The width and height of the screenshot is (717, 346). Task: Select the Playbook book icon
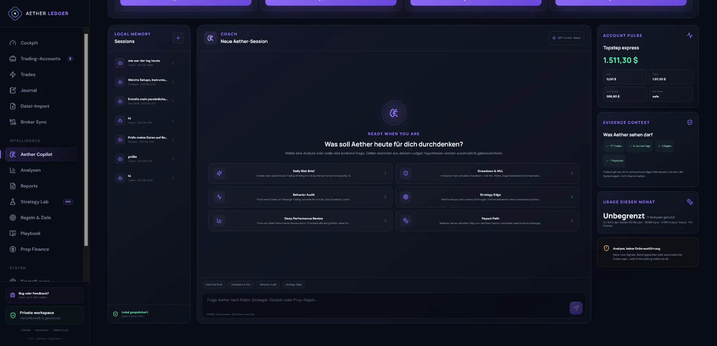click(x=13, y=233)
